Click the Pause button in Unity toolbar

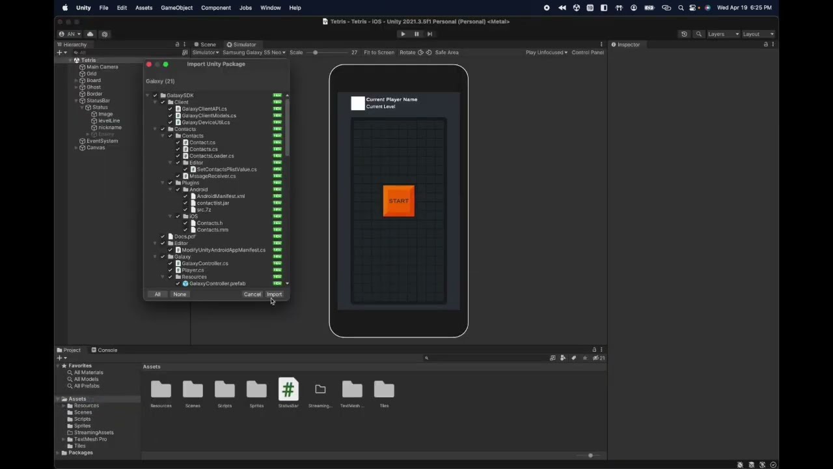point(416,34)
